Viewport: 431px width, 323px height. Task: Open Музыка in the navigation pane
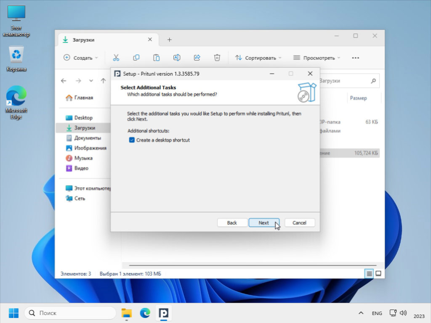point(79,158)
